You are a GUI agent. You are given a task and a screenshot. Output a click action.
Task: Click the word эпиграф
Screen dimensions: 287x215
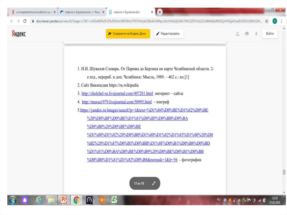point(162,102)
